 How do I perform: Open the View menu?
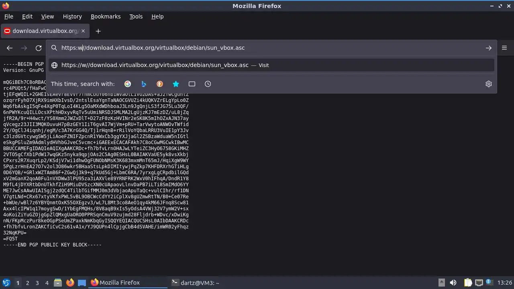click(47, 16)
